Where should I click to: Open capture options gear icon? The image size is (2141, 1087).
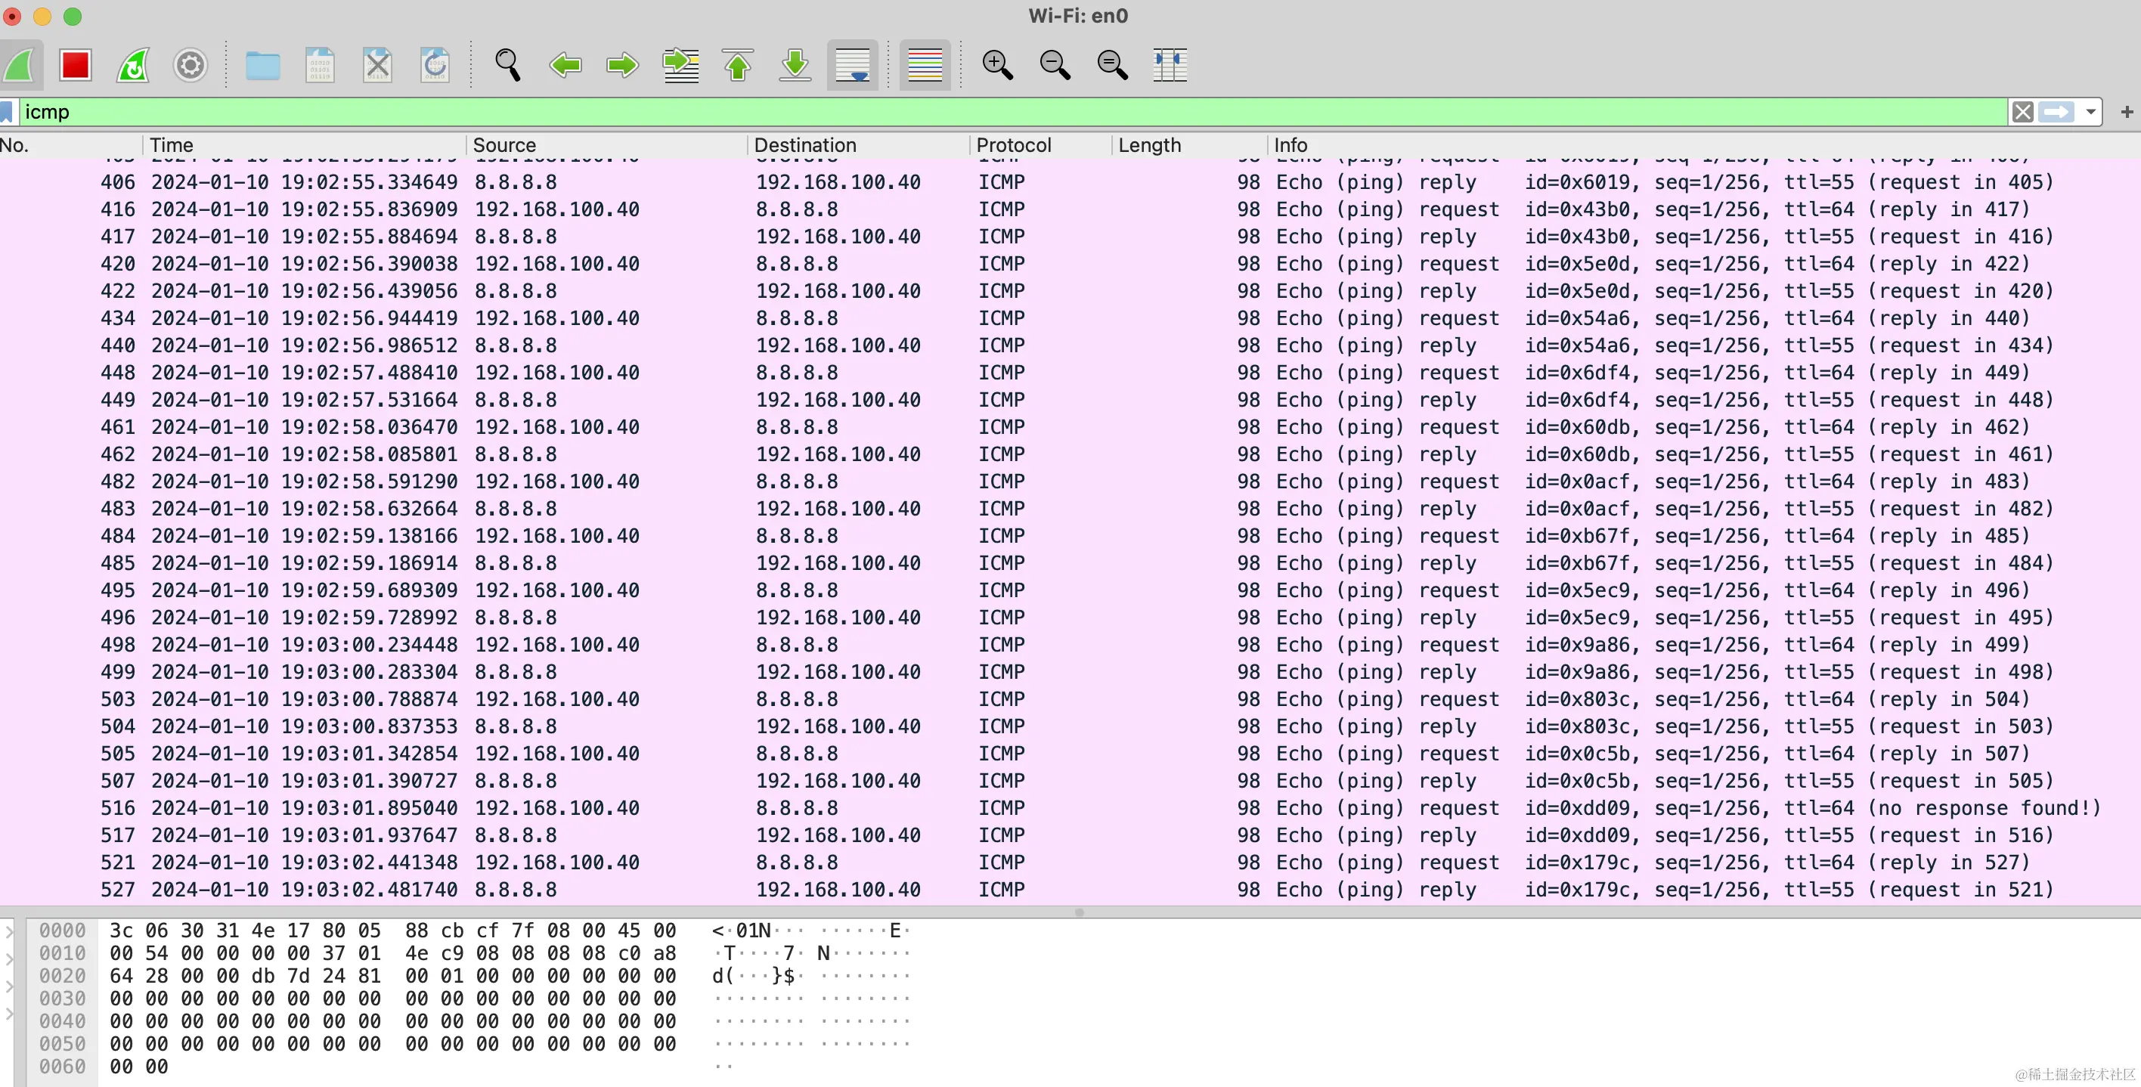pos(191,65)
